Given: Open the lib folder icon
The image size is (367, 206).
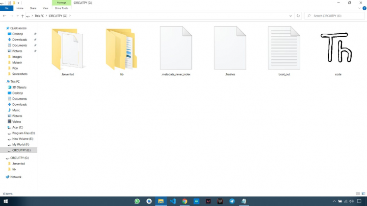Looking at the screenshot, I should [x=121, y=49].
